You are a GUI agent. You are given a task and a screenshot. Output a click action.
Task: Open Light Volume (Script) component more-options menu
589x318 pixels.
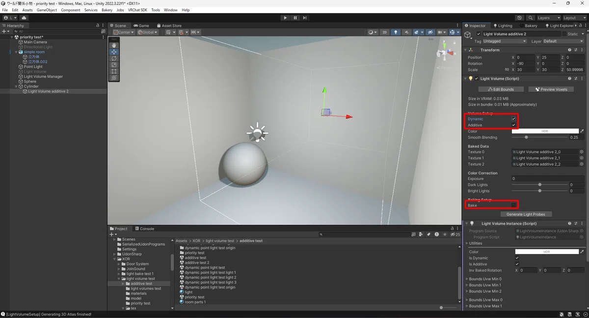583,79
